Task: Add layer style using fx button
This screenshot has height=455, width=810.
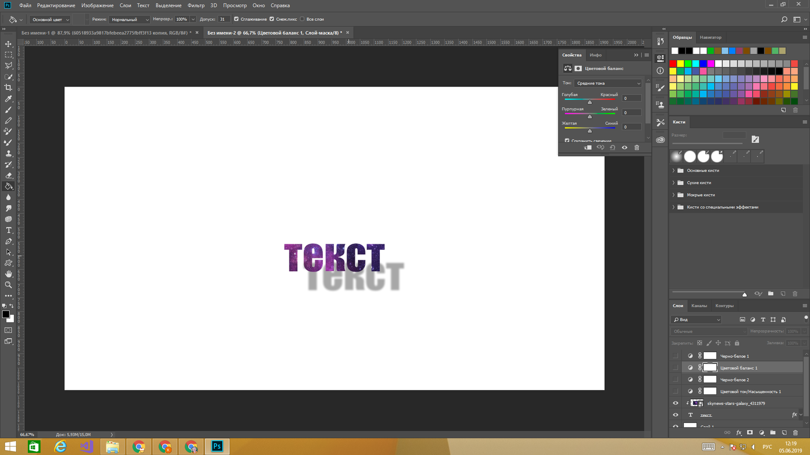Action: (739, 433)
